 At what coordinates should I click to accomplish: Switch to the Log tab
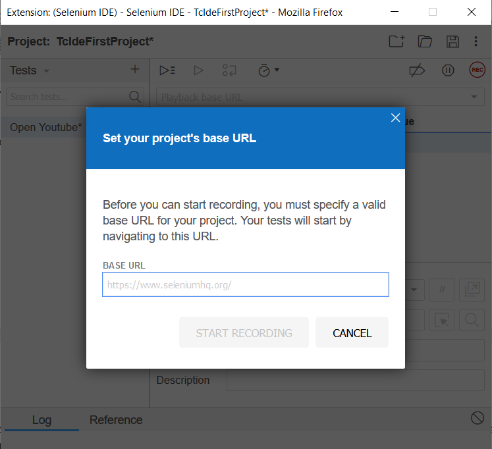click(x=41, y=420)
